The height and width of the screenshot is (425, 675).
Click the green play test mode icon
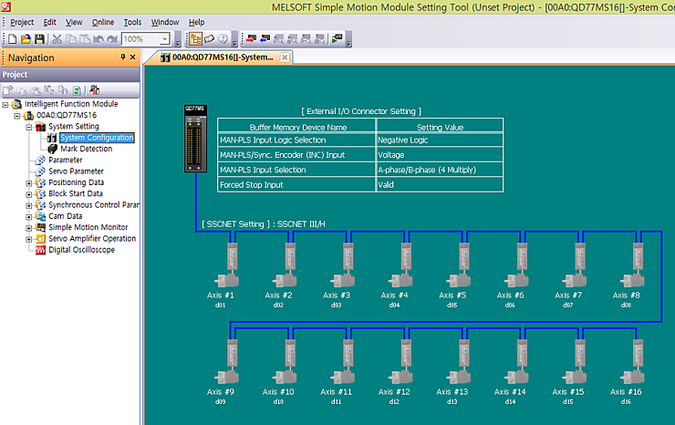click(x=337, y=39)
